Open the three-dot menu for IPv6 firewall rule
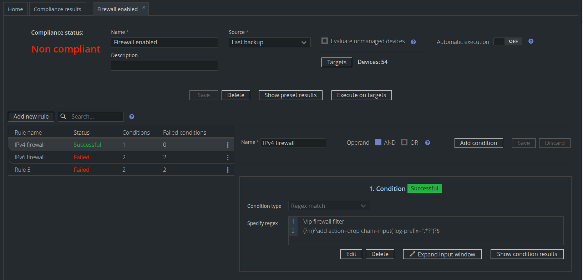The image size is (583, 280). pyautogui.click(x=227, y=157)
